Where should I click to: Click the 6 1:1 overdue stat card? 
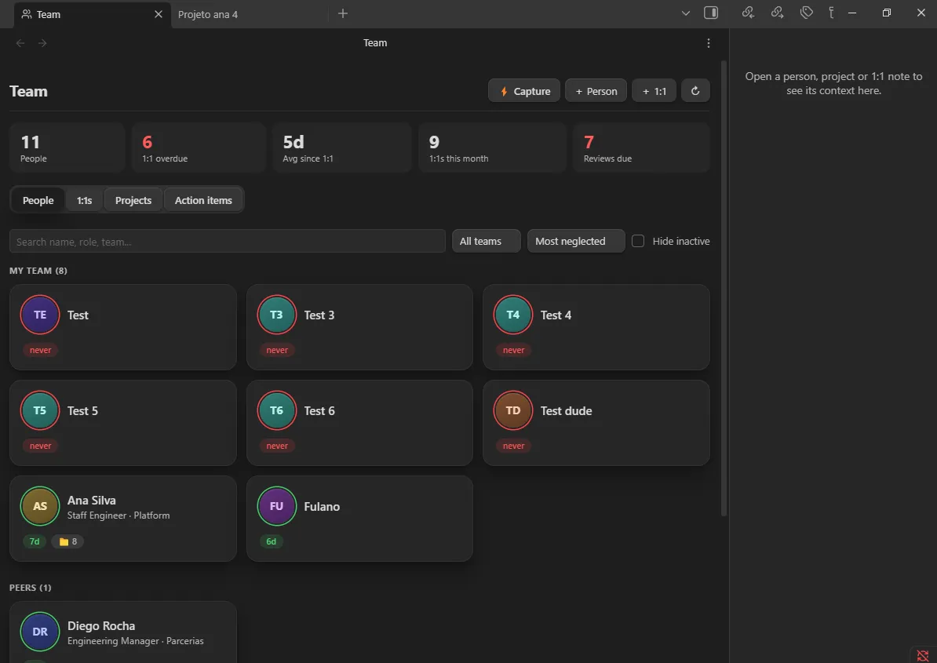pos(199,148)
